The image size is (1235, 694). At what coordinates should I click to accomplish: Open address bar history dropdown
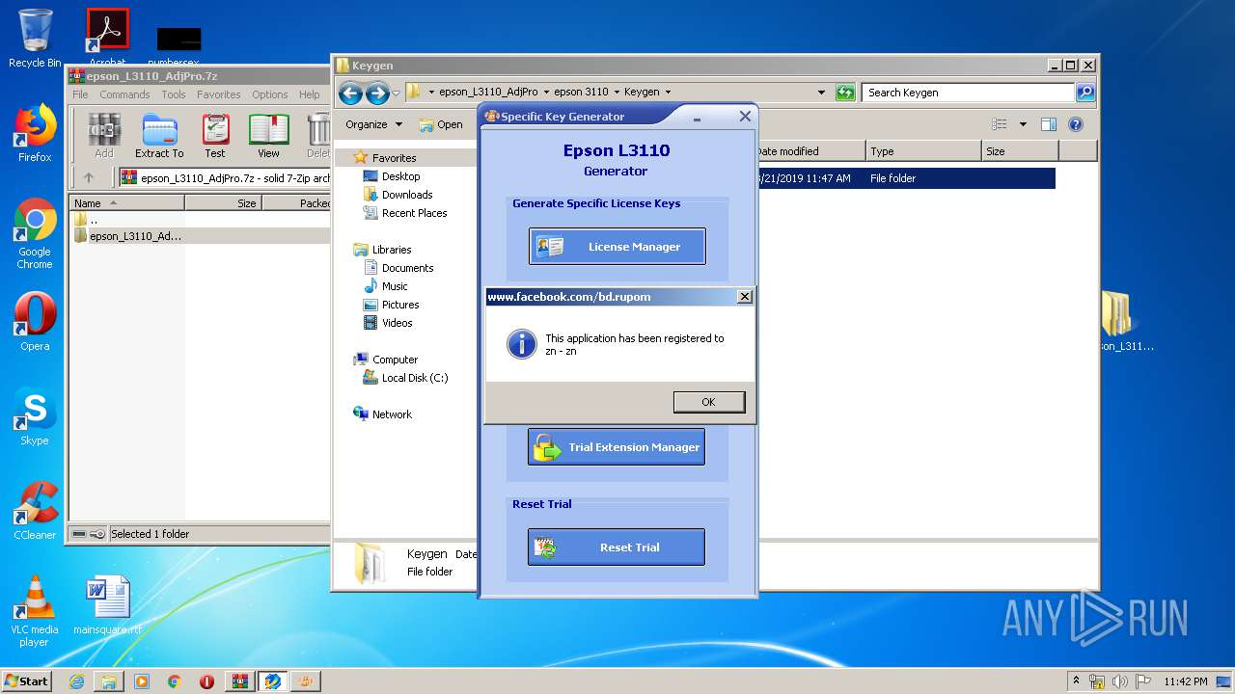821,93
